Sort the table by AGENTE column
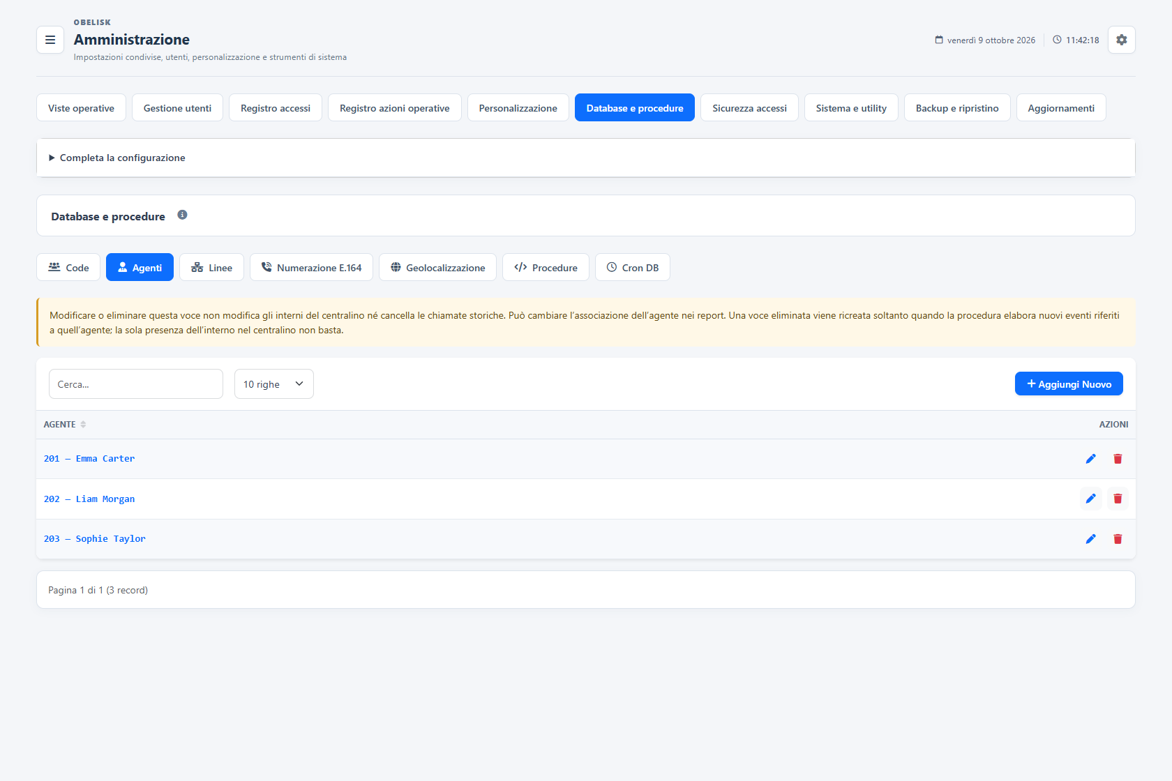This screenshot has width=1172, height=781. click(65, 424)
